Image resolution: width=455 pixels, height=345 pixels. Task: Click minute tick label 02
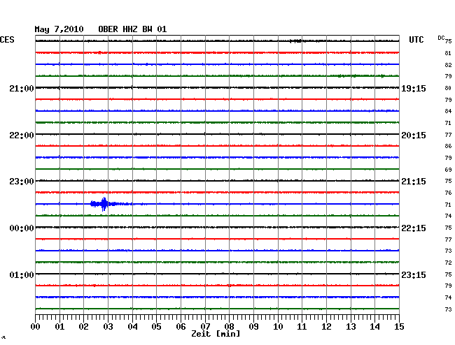tap(83, 326)
